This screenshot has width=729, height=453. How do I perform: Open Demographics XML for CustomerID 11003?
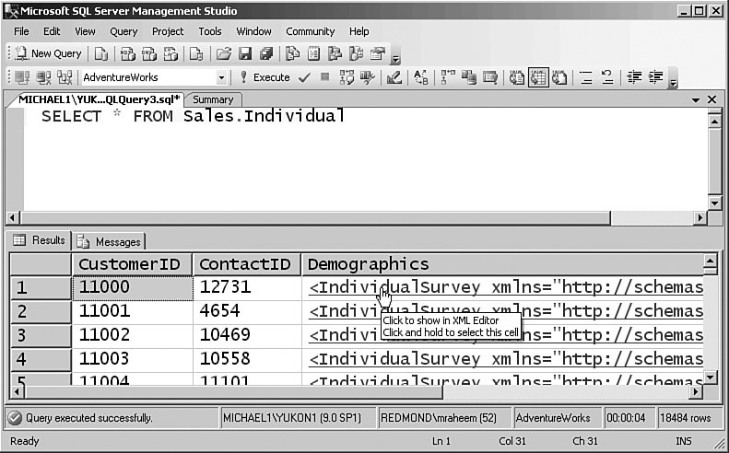coord(506,359)
